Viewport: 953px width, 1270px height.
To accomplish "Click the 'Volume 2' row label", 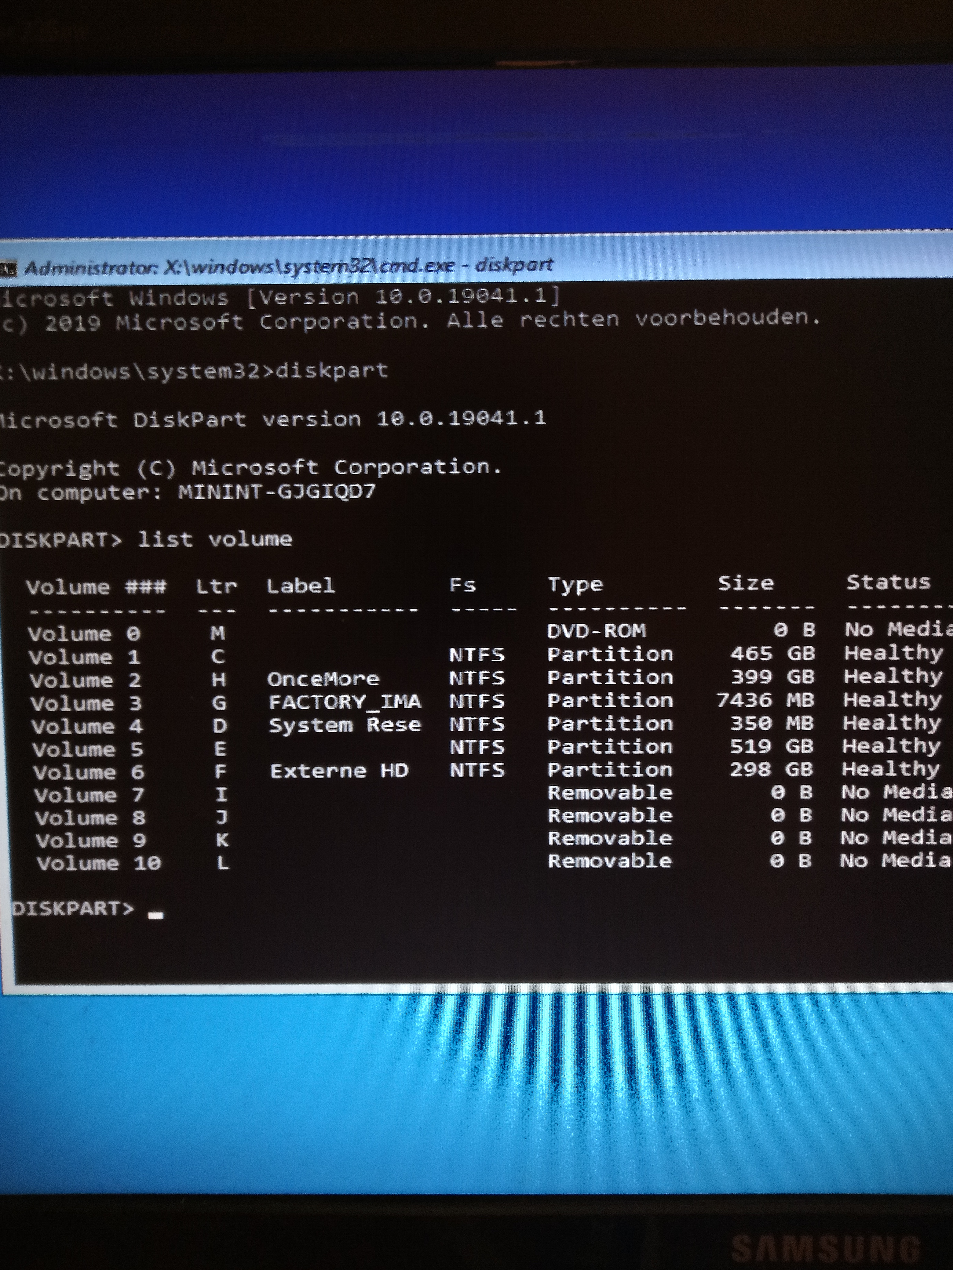I will [x=86, y=680].
